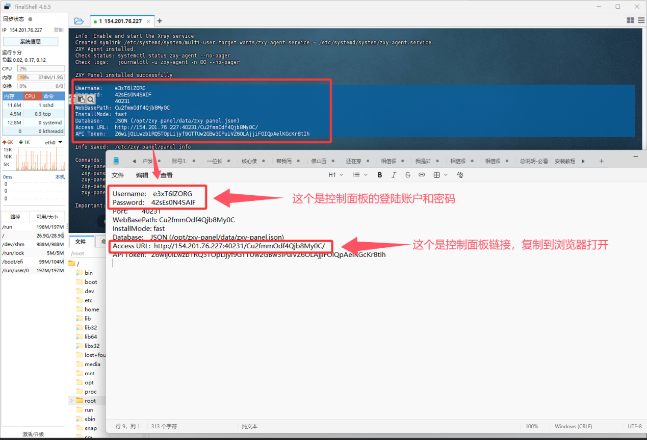The image size is (647, 440).
Task: Sort processes by CPU column header
Action: pyautogui.click(x=33, y=96)
